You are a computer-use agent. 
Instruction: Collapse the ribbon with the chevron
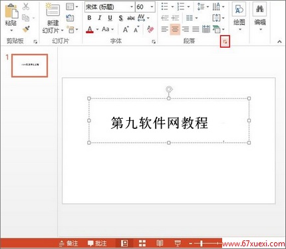(x=279, y=41)
